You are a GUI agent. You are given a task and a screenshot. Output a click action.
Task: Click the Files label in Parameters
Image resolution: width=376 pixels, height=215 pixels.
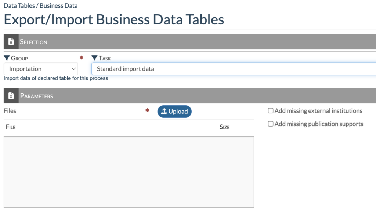click(10, 111)
